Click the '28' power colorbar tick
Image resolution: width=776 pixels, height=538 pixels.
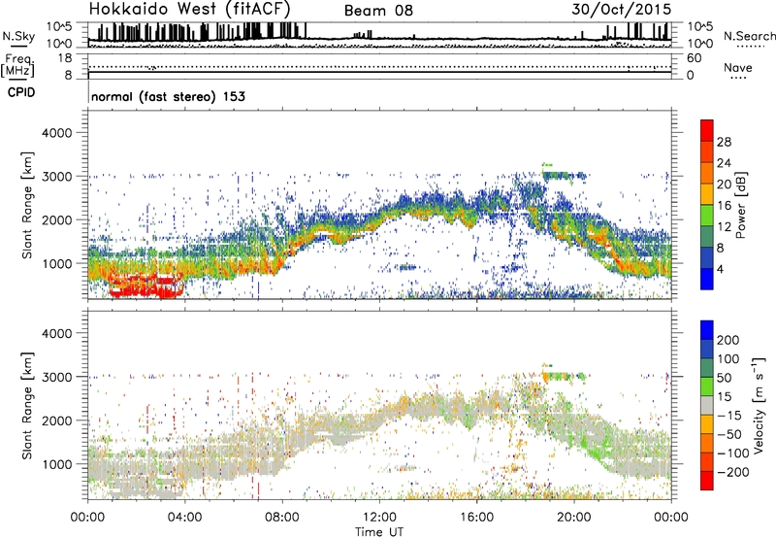pos(724,142)
